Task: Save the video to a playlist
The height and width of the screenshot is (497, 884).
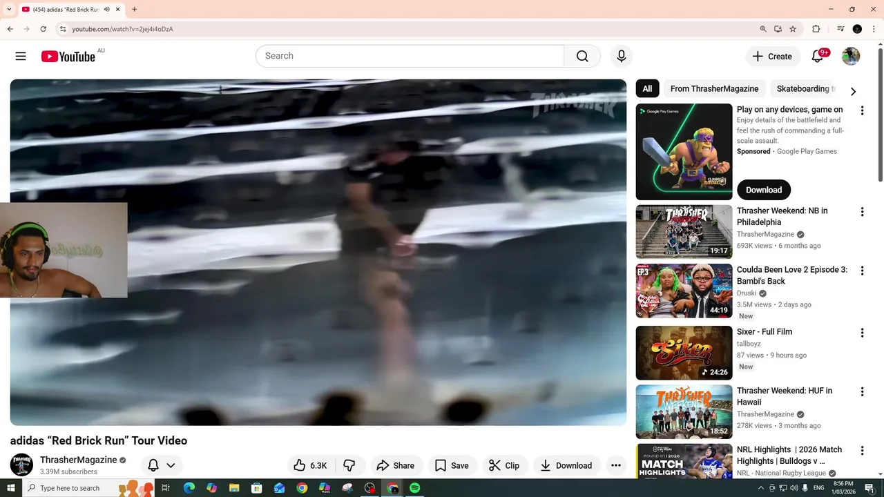Action: click(452, 465)
